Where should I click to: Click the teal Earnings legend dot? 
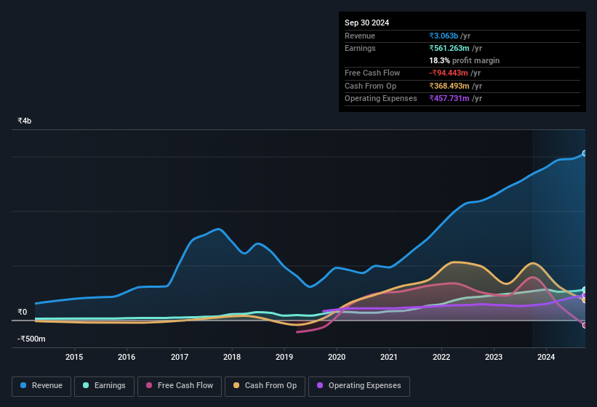(x=86, y=385)
